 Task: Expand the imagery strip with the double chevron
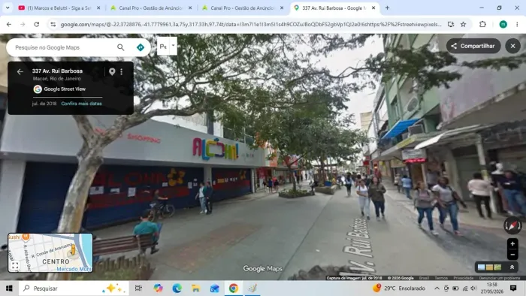tap(512, 267)
